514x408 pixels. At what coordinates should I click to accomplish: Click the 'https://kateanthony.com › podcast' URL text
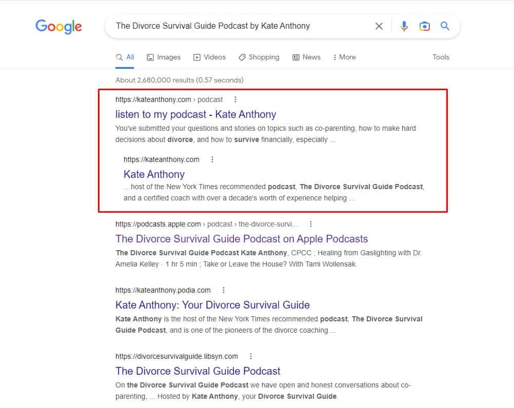(x=169, y=99)
